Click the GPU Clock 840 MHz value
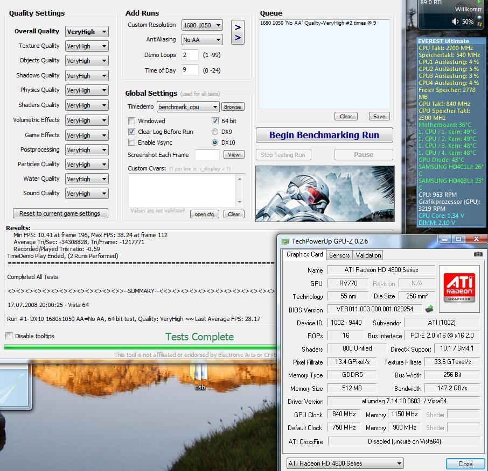 point(344,414)
